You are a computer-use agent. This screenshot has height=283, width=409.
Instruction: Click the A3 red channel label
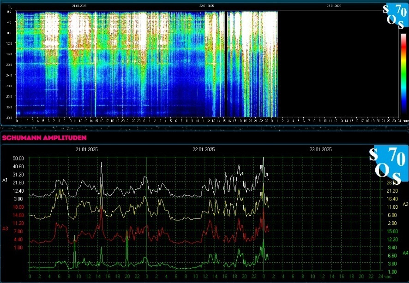click(x=5, y=228)
